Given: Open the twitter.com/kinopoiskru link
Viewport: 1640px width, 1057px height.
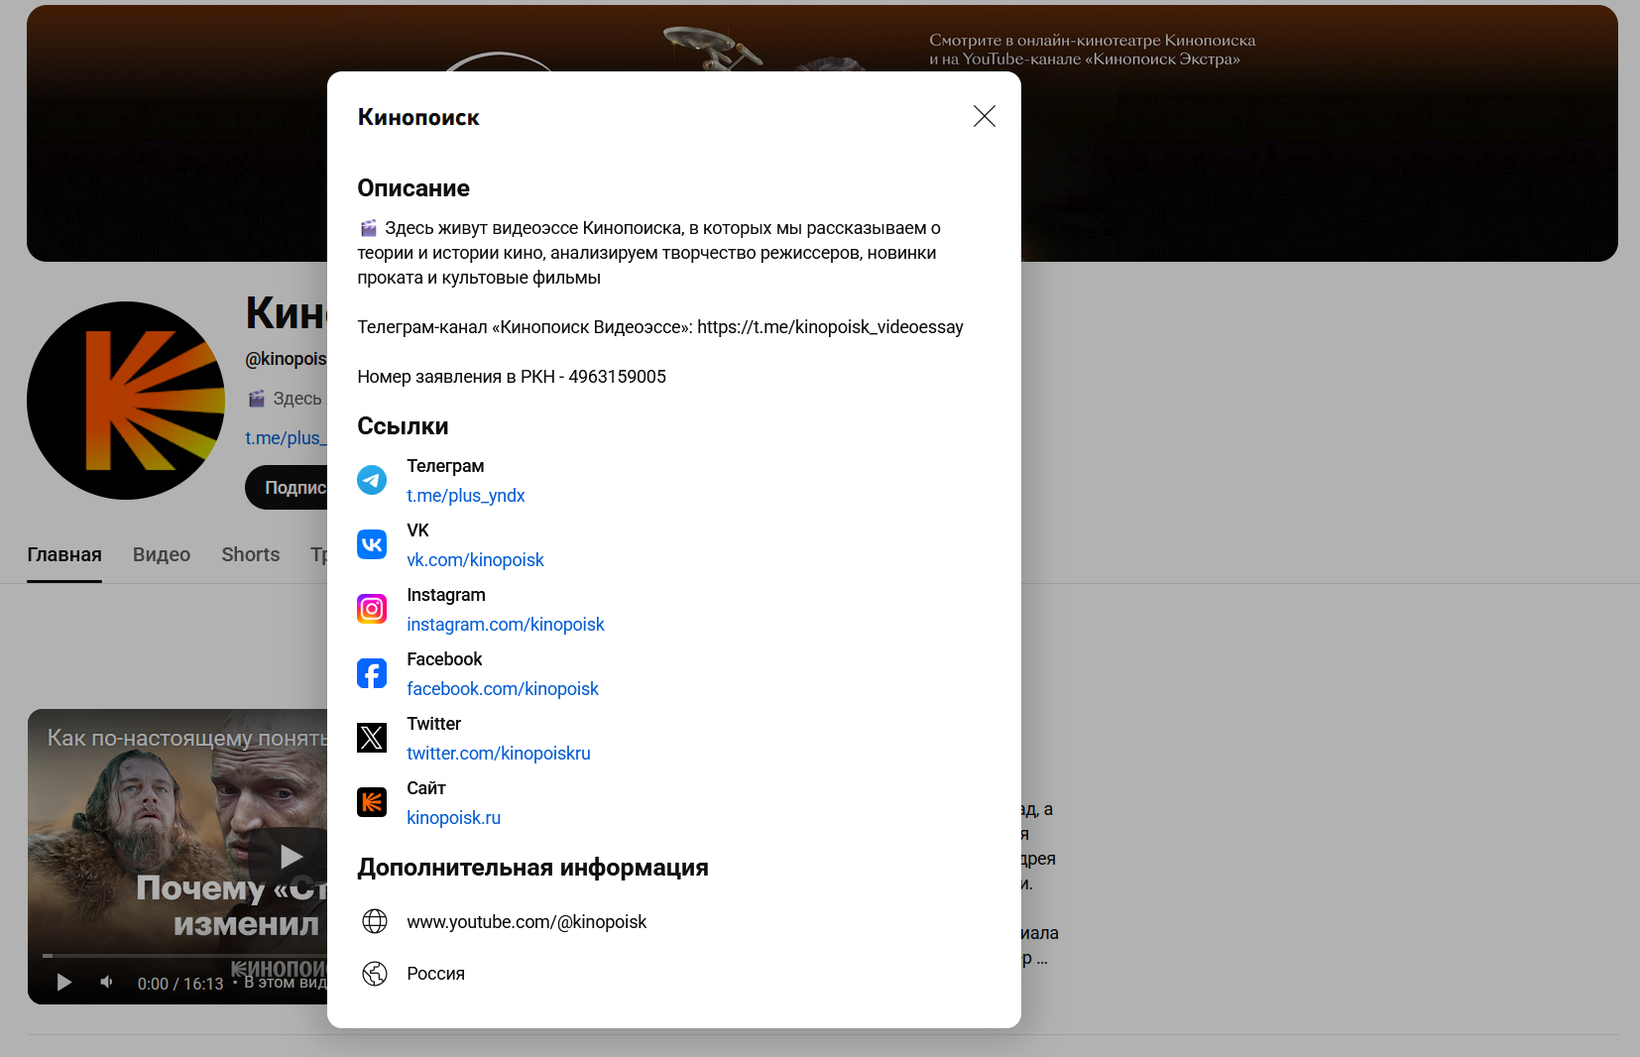Looking at the screenshot, I should (498, 753).
